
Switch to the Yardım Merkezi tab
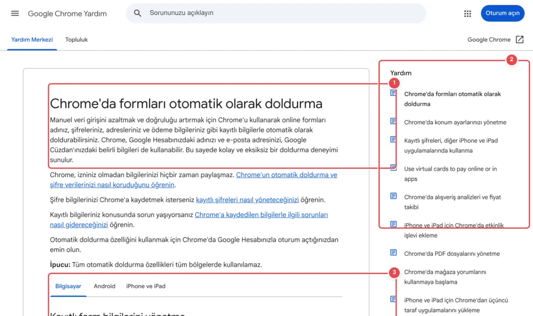point(32,39)
